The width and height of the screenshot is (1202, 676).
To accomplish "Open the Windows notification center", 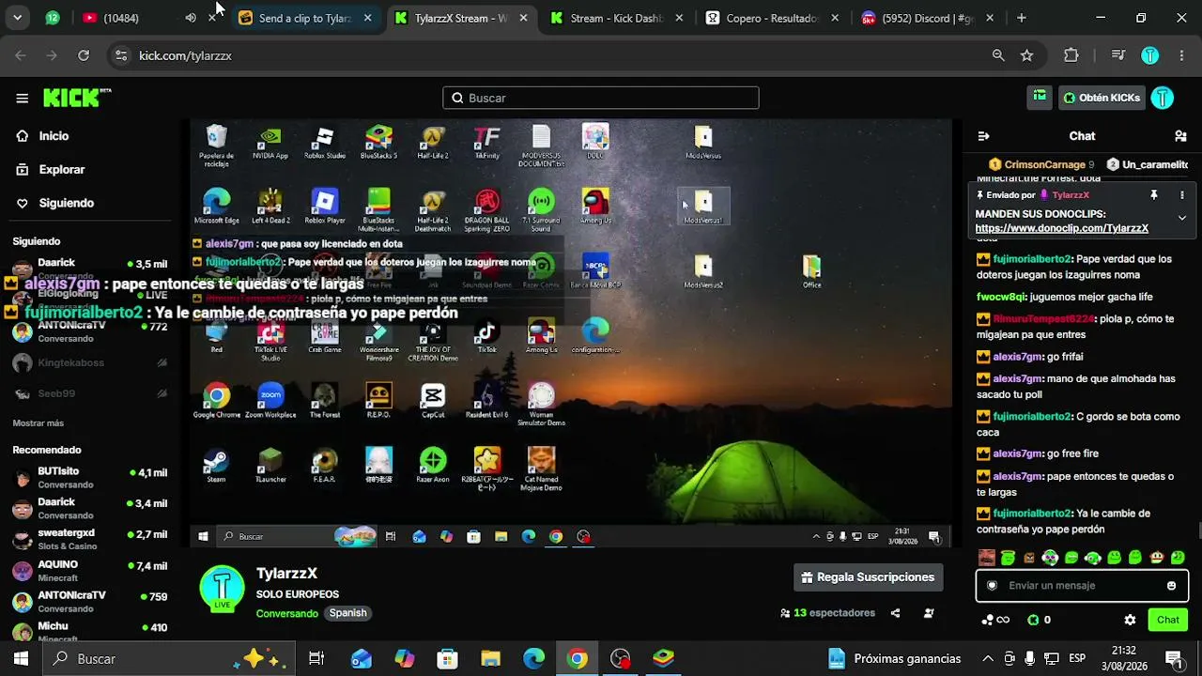I will [1173, 658].
